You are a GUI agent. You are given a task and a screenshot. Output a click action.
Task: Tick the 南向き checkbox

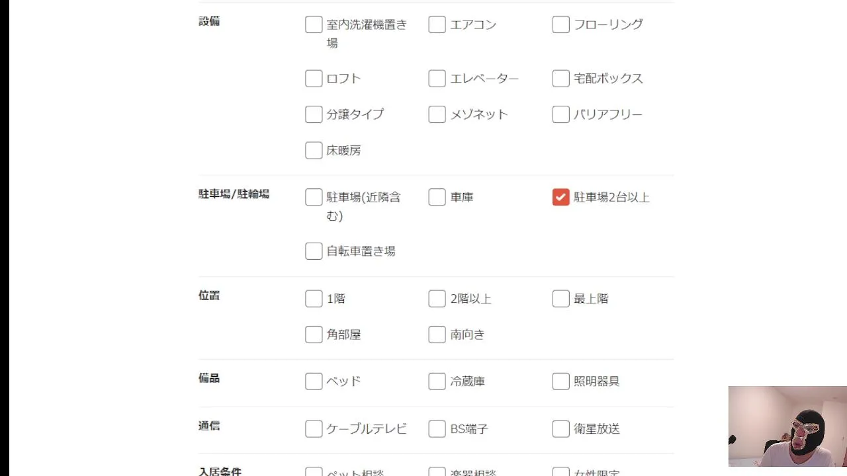437,335
